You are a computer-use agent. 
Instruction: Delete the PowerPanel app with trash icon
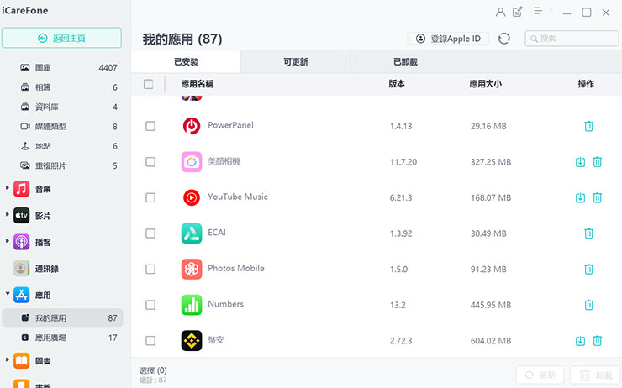click(x=588, y=126)
